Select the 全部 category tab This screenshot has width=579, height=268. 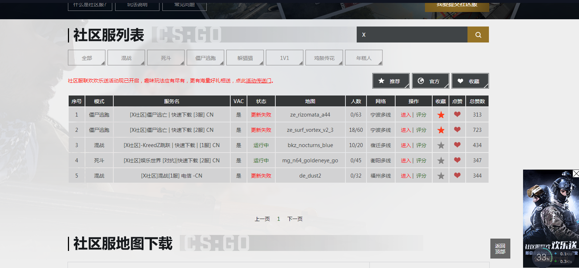click(x=87, y=58)
